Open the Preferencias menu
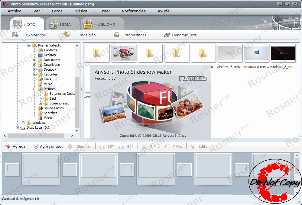 [134, 11]
